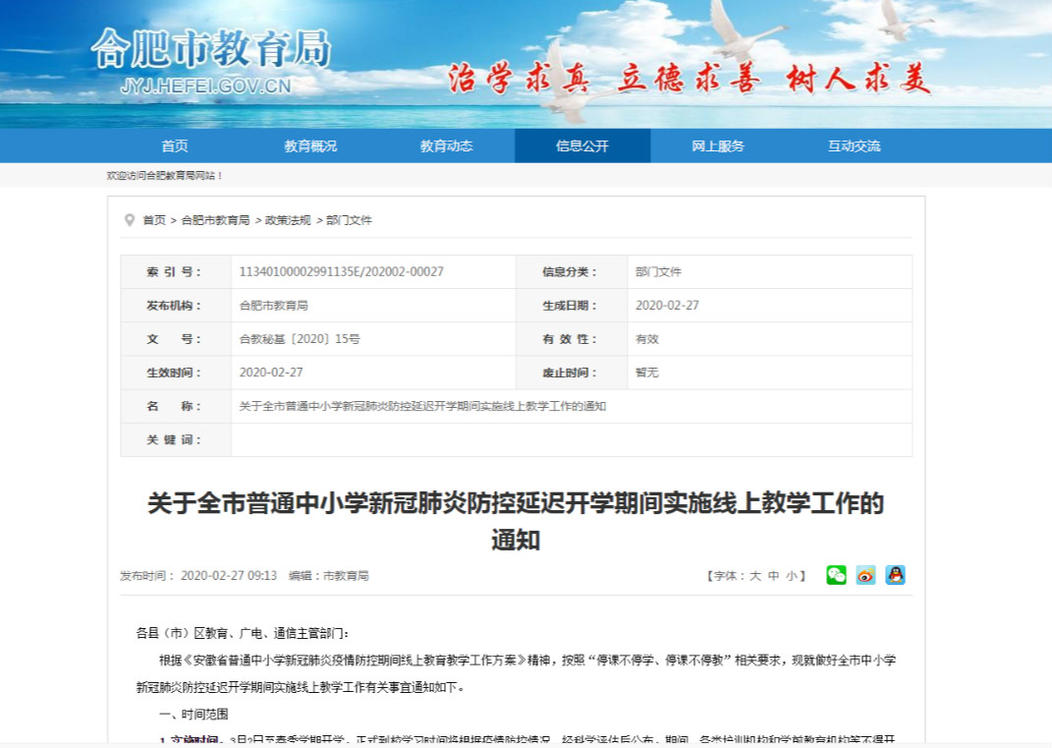1052x748 pixels.
Task: Click the 首页 breadcrumb link
Action: pos(154,220)
